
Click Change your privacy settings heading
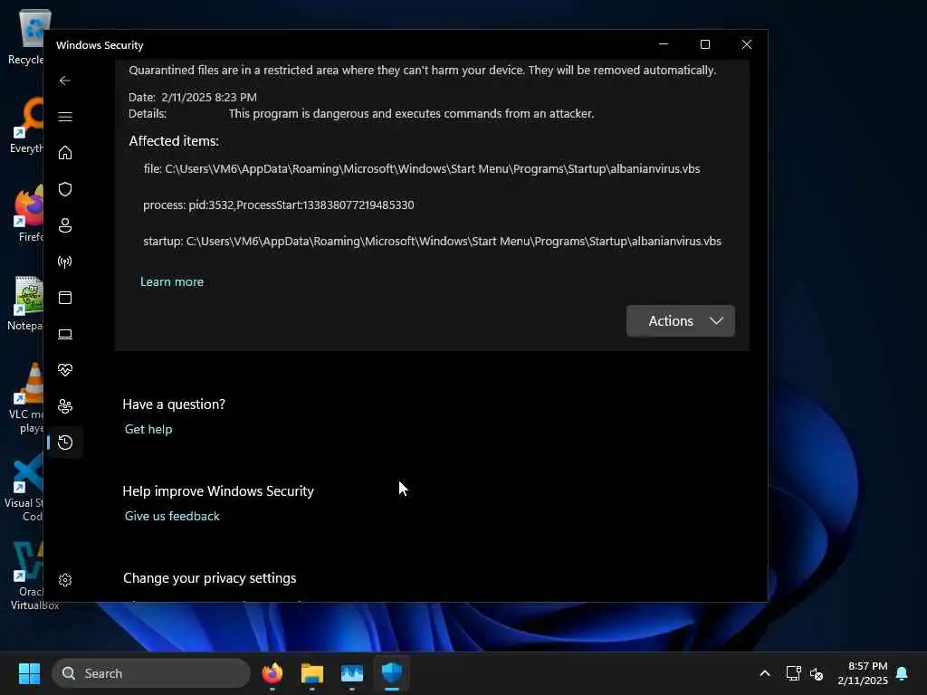pos(210,578)
